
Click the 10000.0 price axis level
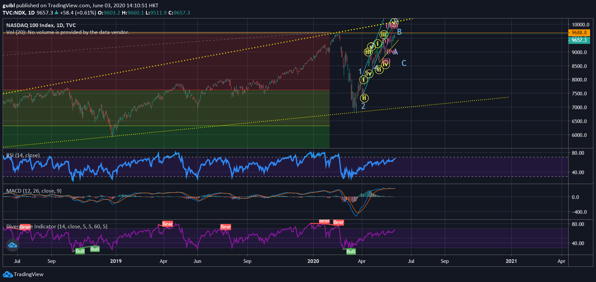point(581,25)
